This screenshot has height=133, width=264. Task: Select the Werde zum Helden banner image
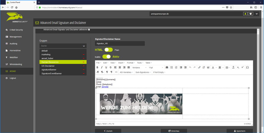(141, 104)
